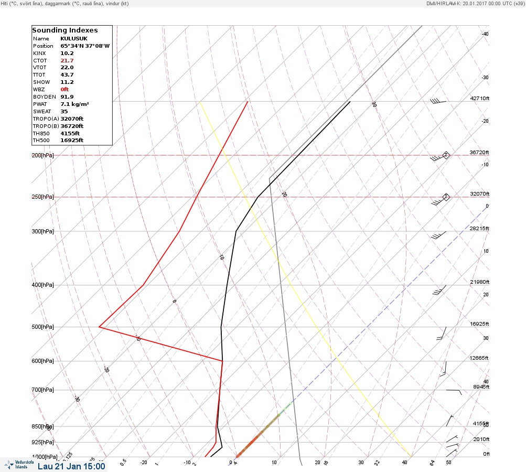Click the '64' mixing ratio label at the bottom
This screenshot has height=472, width=526.
[x=433, y=463]
